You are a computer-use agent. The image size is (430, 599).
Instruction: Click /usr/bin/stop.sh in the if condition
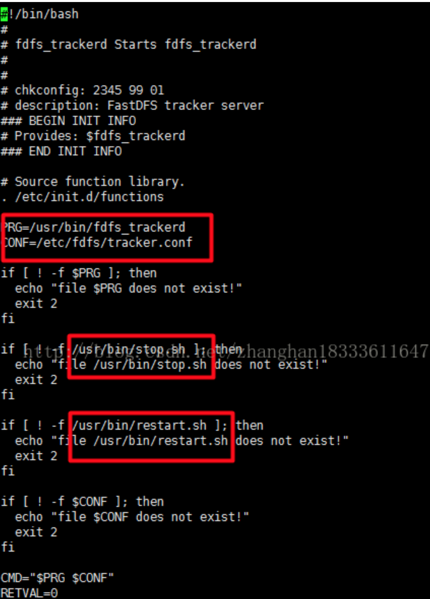128,349
